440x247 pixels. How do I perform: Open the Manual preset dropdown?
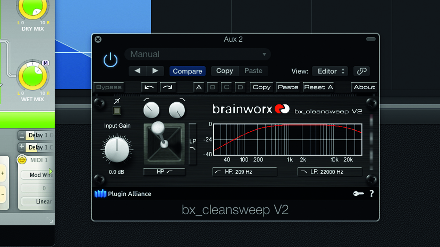coord(198,54)
